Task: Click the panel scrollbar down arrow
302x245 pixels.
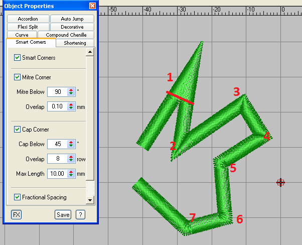Action: point(90,200)
